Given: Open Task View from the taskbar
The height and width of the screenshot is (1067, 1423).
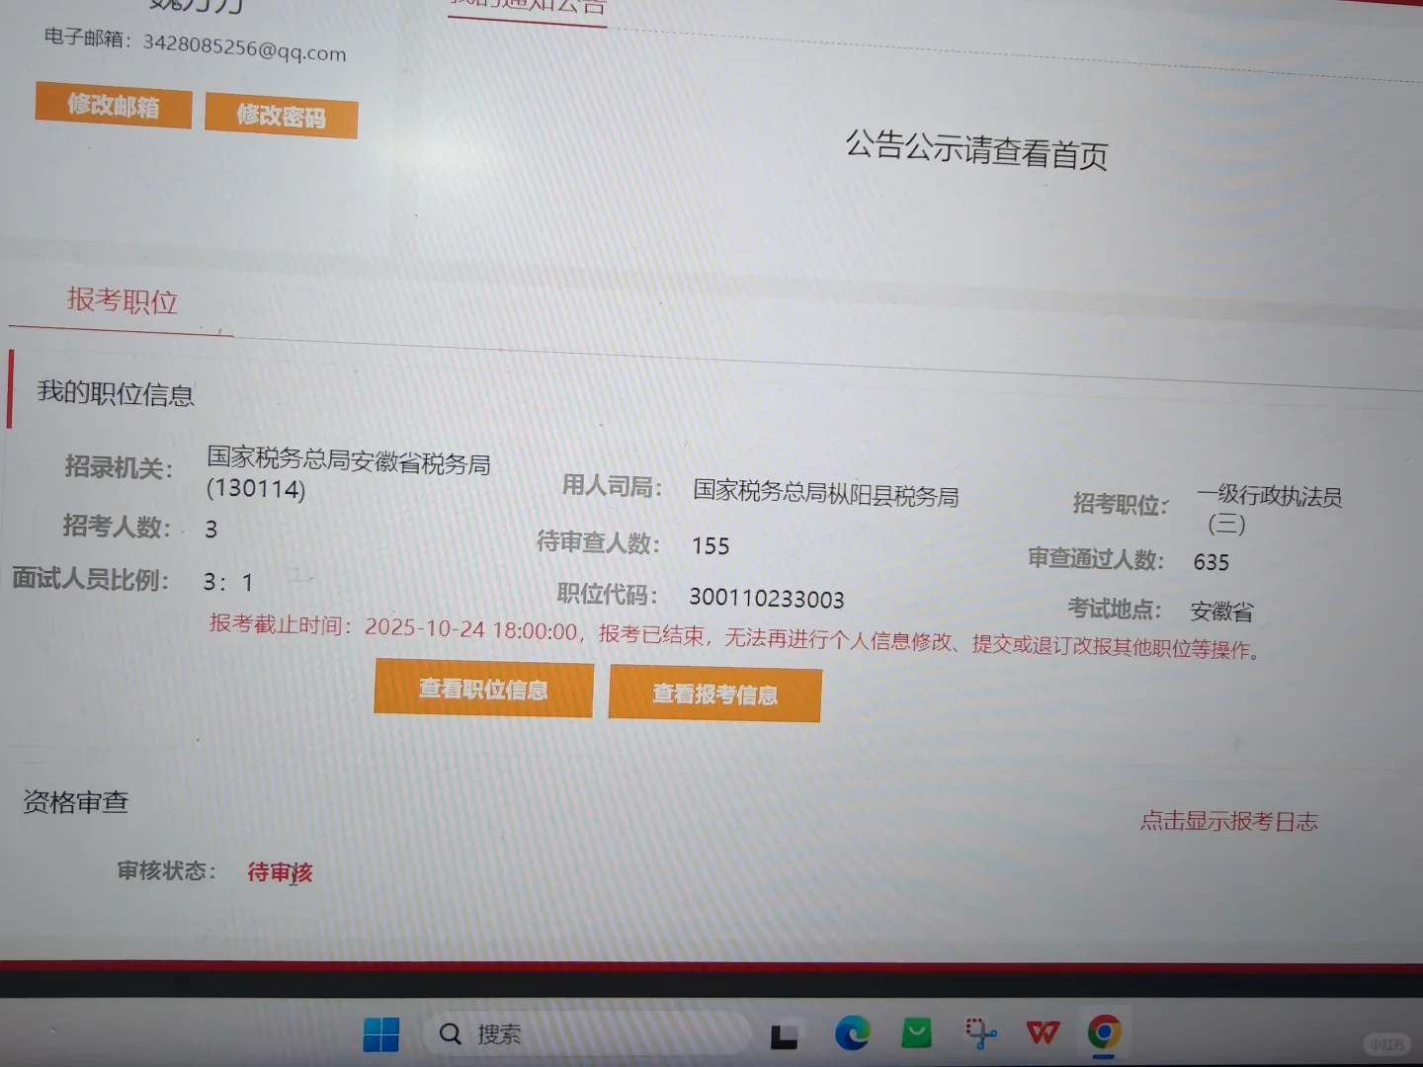Looking at the screenshot, I should [784, 1033].
